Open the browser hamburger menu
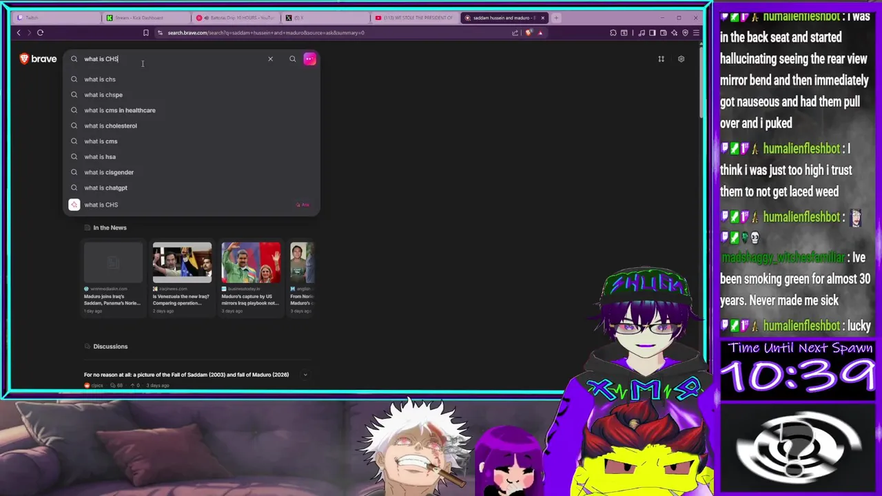The width and height of the screenshot is (882, 496). (697, 32)
